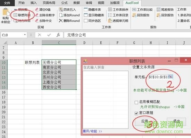
Task: Open the Name Box dropdown arrow
Action: tap(25, 35)
